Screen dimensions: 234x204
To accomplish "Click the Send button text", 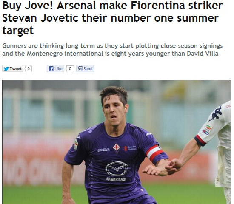I will [88, 69].
